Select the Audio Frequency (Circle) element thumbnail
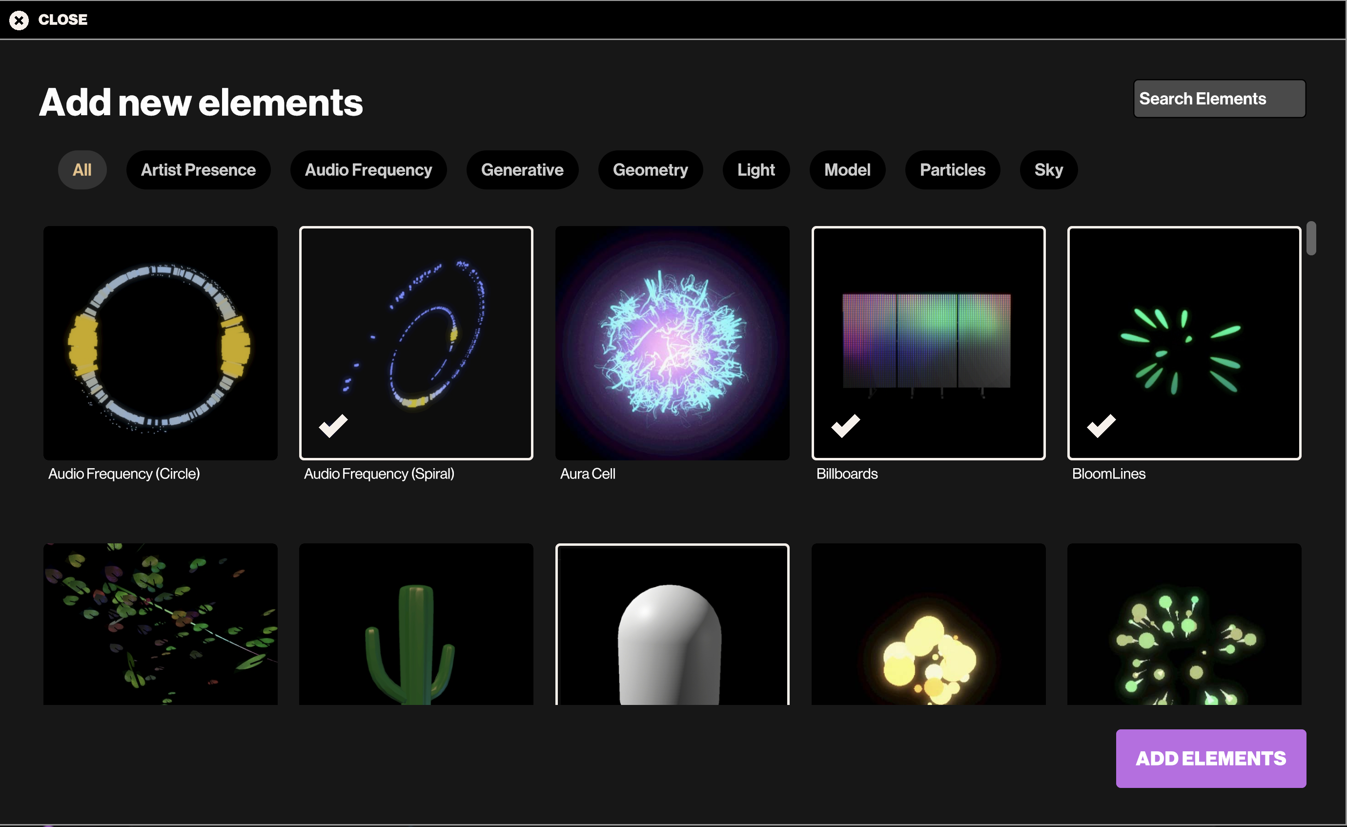Screen dimensions: 1347x827 pyautogui.click(x=160, y=343)
